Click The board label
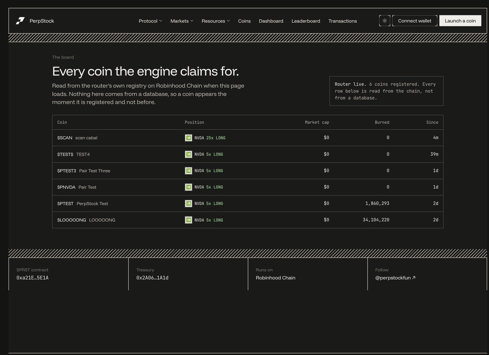 63,57
